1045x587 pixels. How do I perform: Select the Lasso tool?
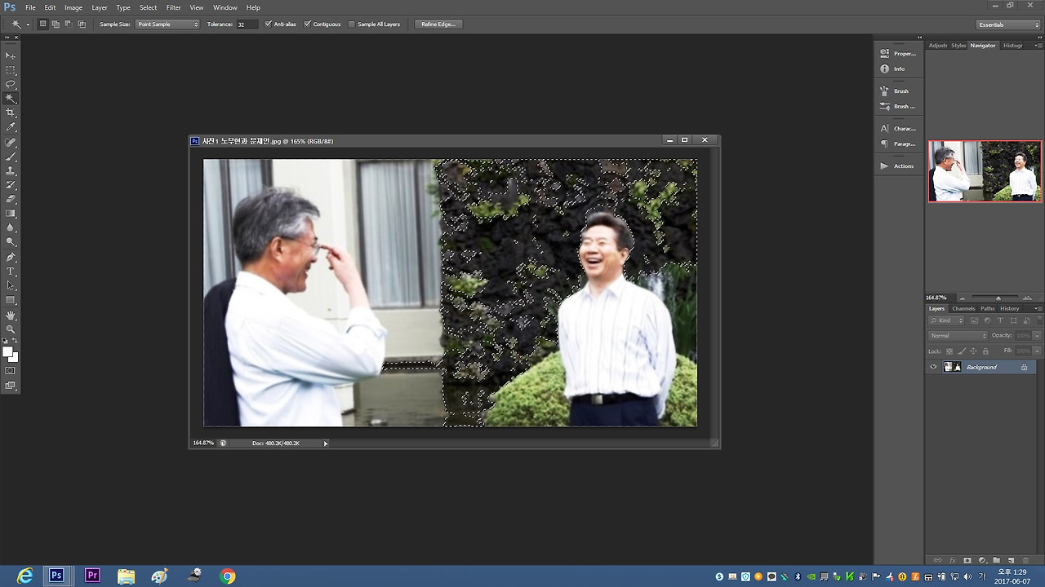(11, 84)
